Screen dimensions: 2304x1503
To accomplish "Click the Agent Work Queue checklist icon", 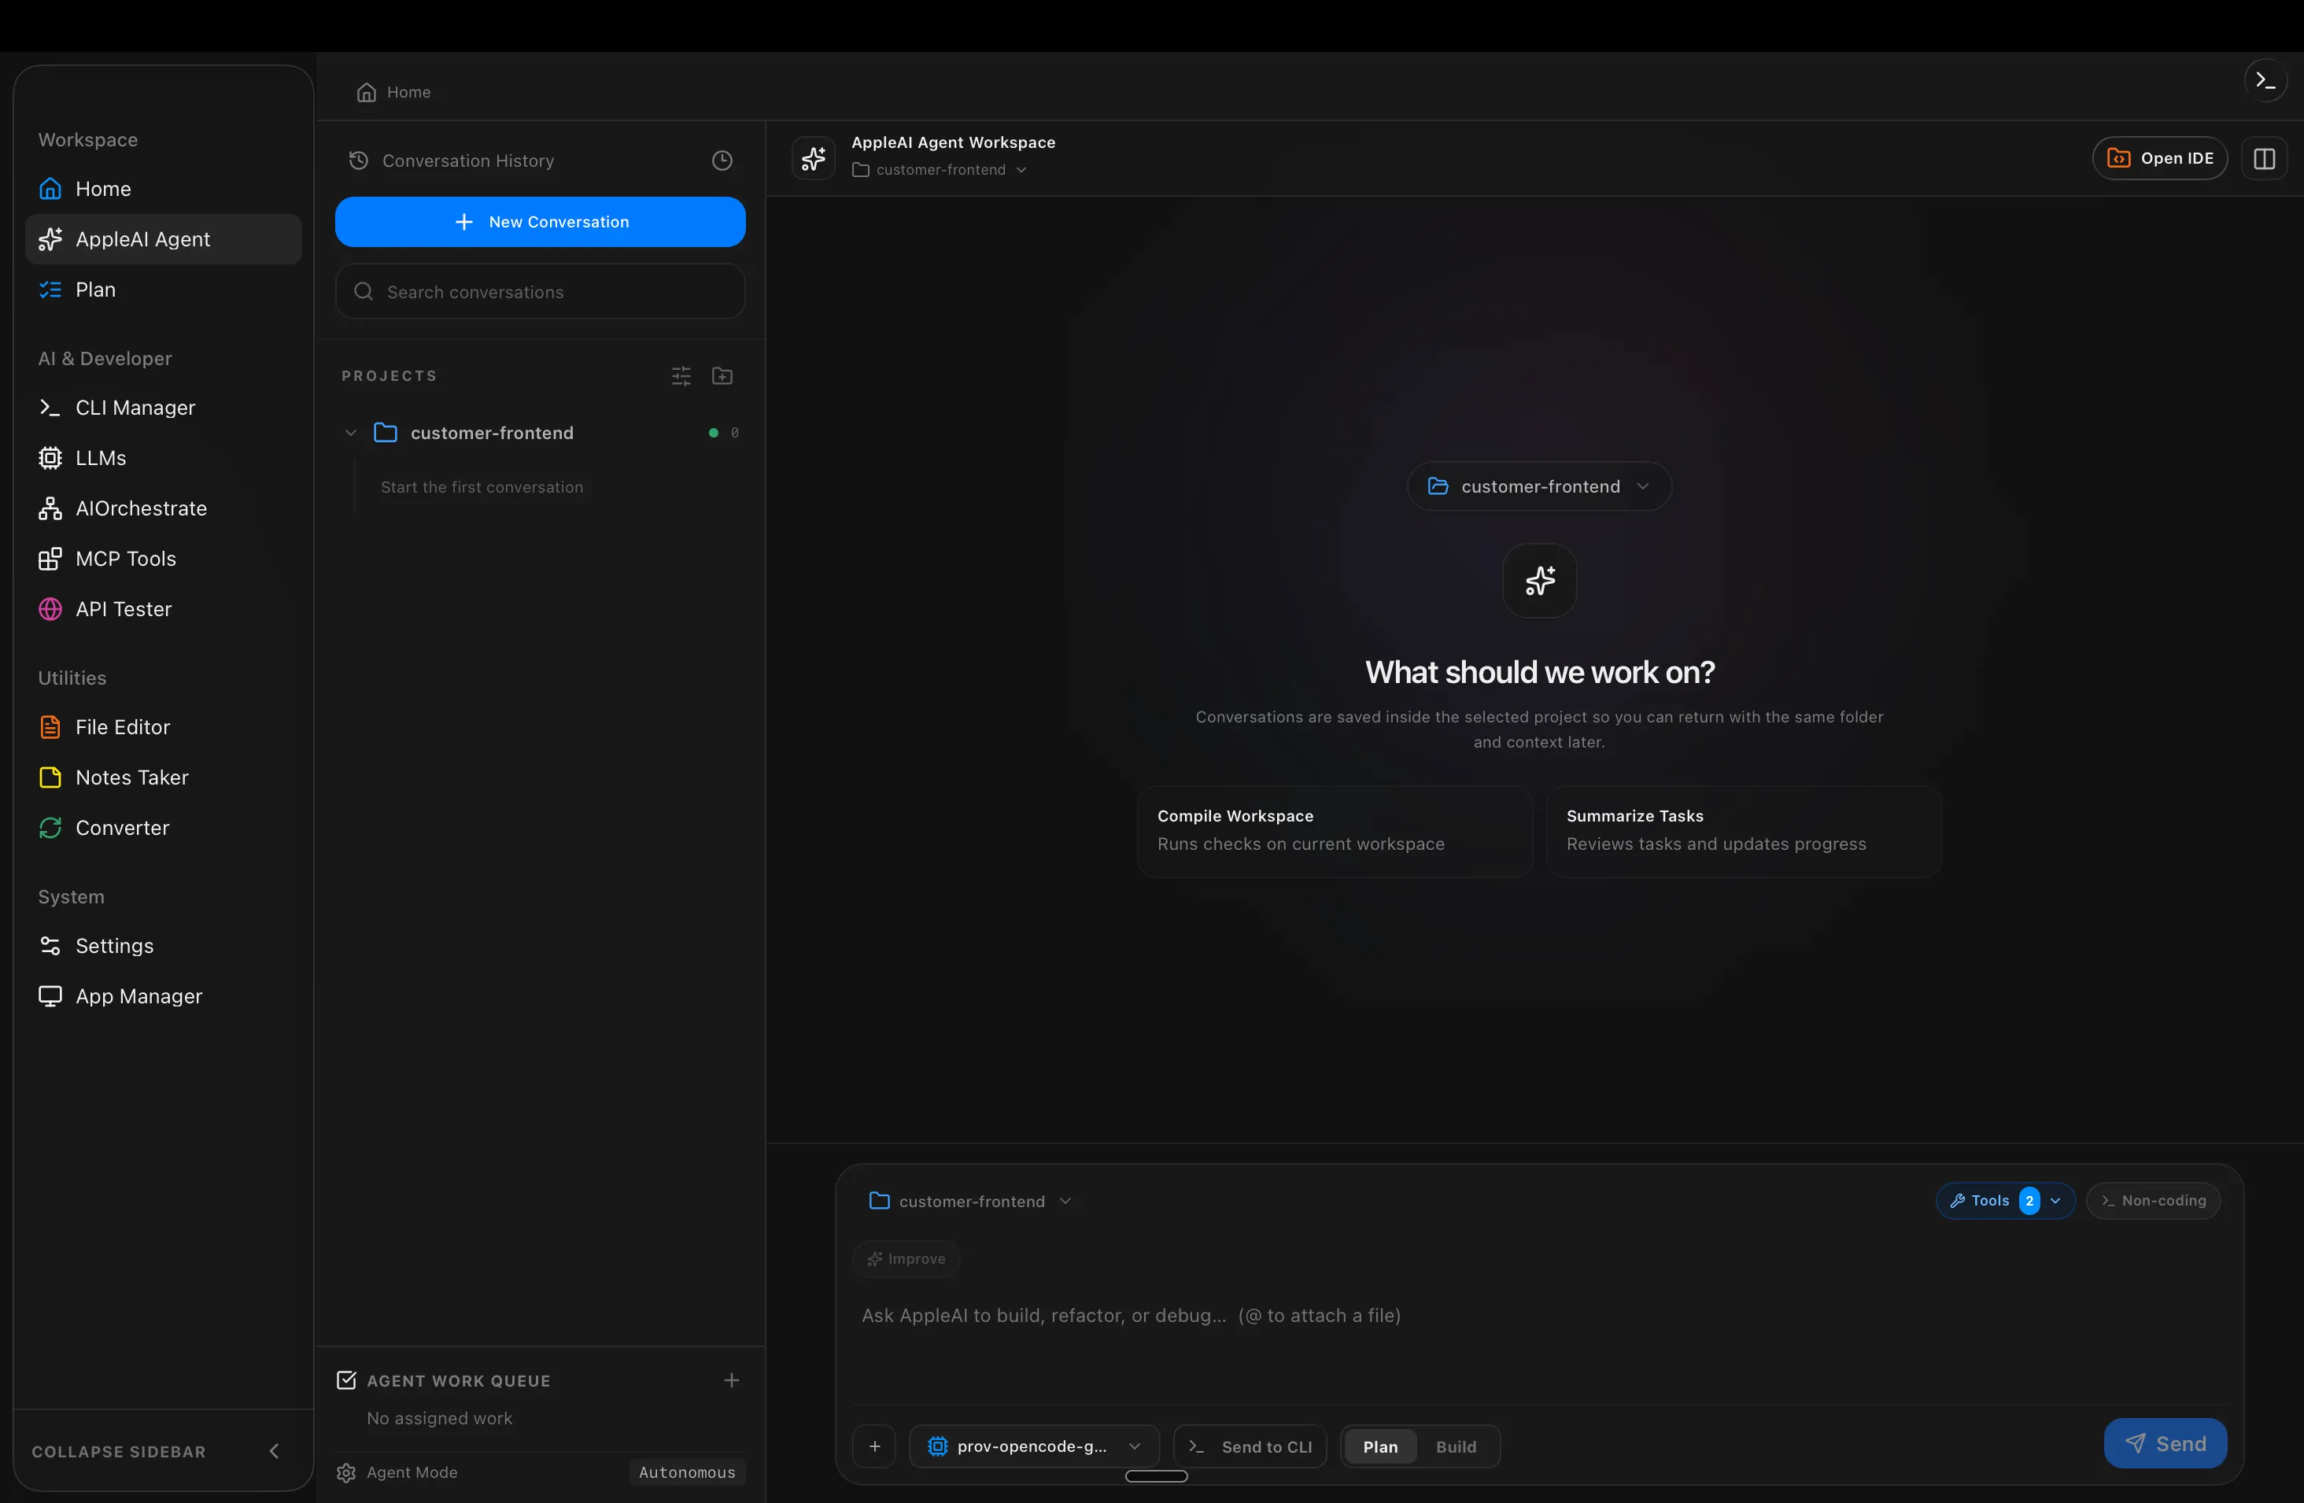I will (x=345, y=1380).
